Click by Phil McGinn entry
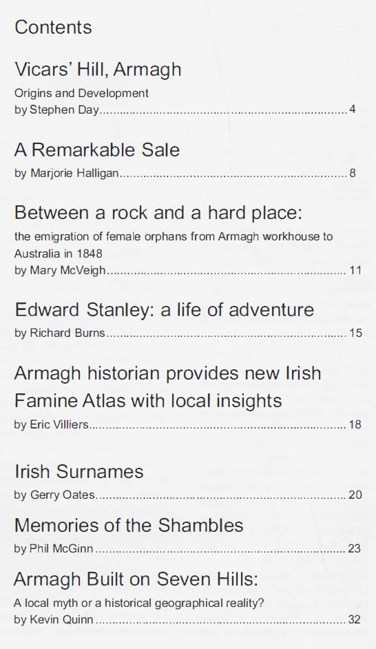376x649 pixels. point(54,548)
